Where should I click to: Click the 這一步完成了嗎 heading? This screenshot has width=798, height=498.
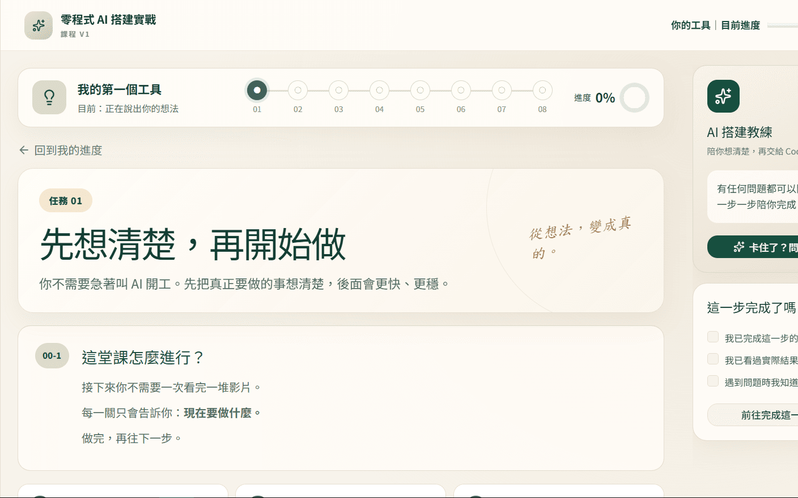tap(752, 308)
